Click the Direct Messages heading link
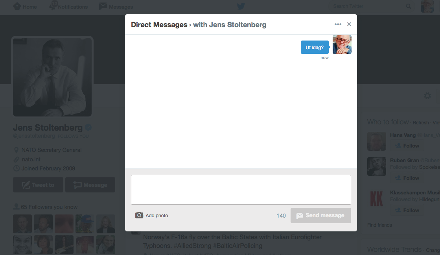 tap(159, 25)
